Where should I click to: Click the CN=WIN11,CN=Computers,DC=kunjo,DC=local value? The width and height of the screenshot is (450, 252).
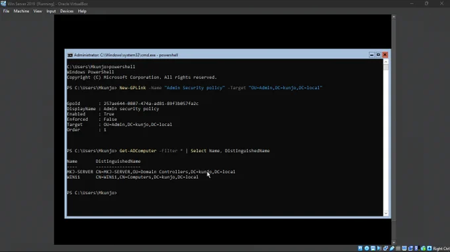click(147, 177)
